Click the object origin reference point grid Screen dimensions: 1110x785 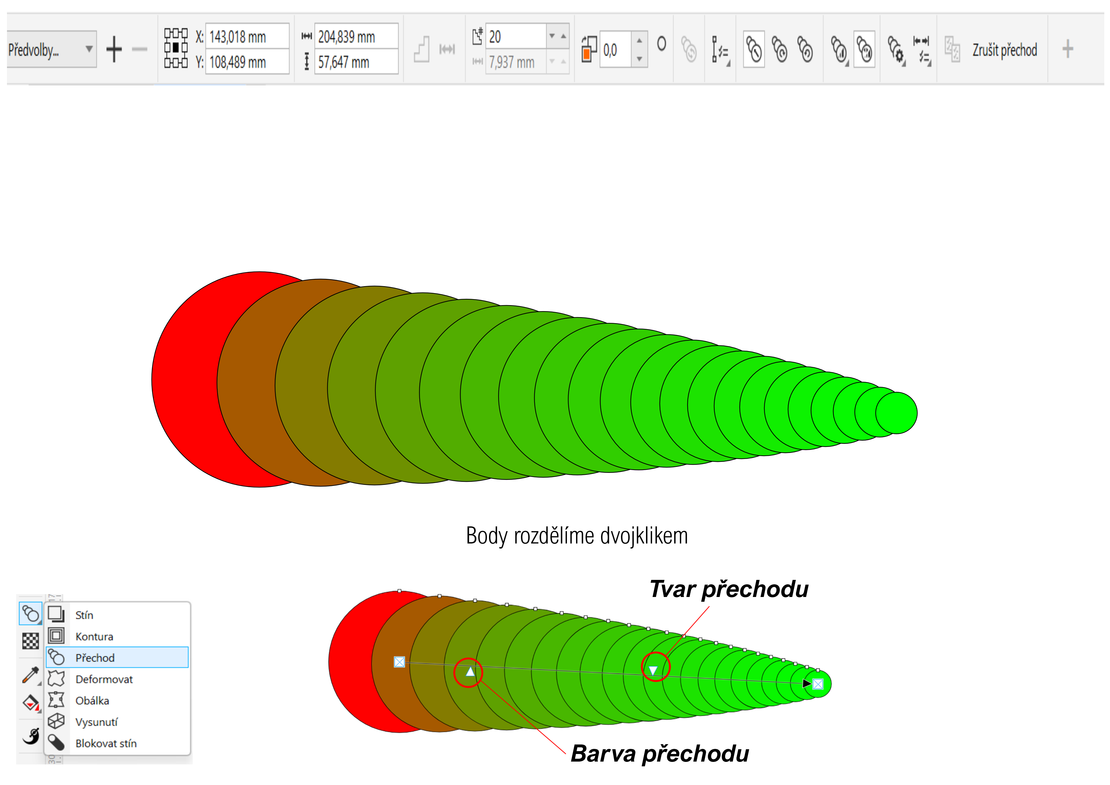(x=175, y=48)
